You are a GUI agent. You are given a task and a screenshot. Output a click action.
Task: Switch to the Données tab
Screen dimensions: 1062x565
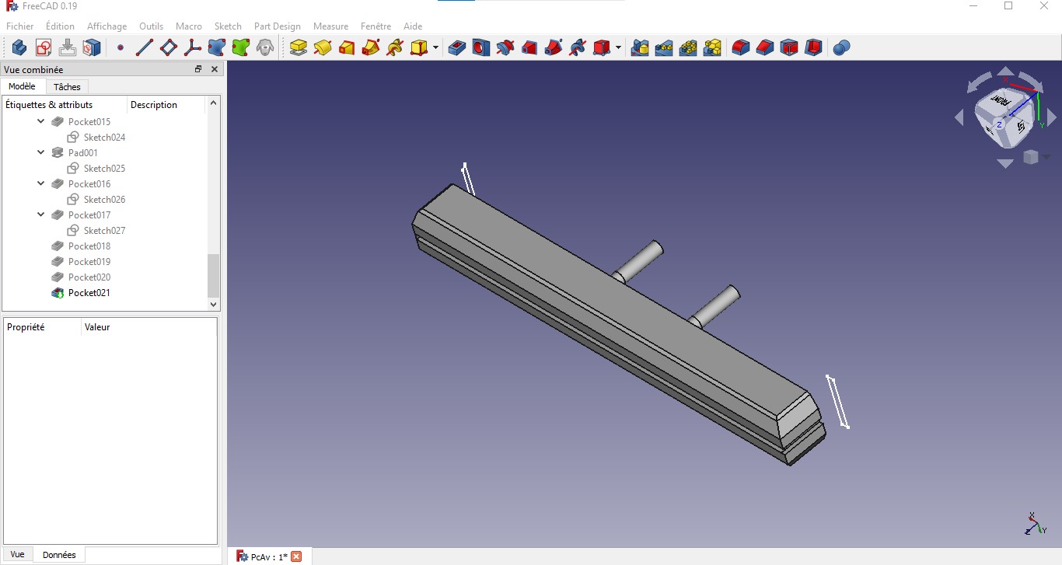59,555
